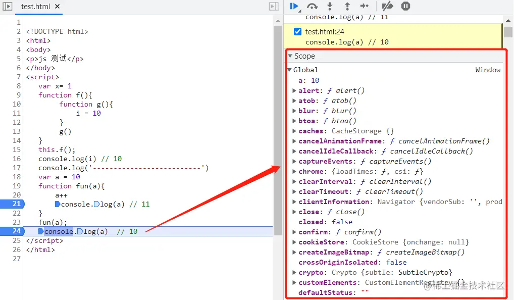Click inline breakpoint marker before console on line 24
The height and width of the screenshot is (300, 514).
click(x=41, y=231)
